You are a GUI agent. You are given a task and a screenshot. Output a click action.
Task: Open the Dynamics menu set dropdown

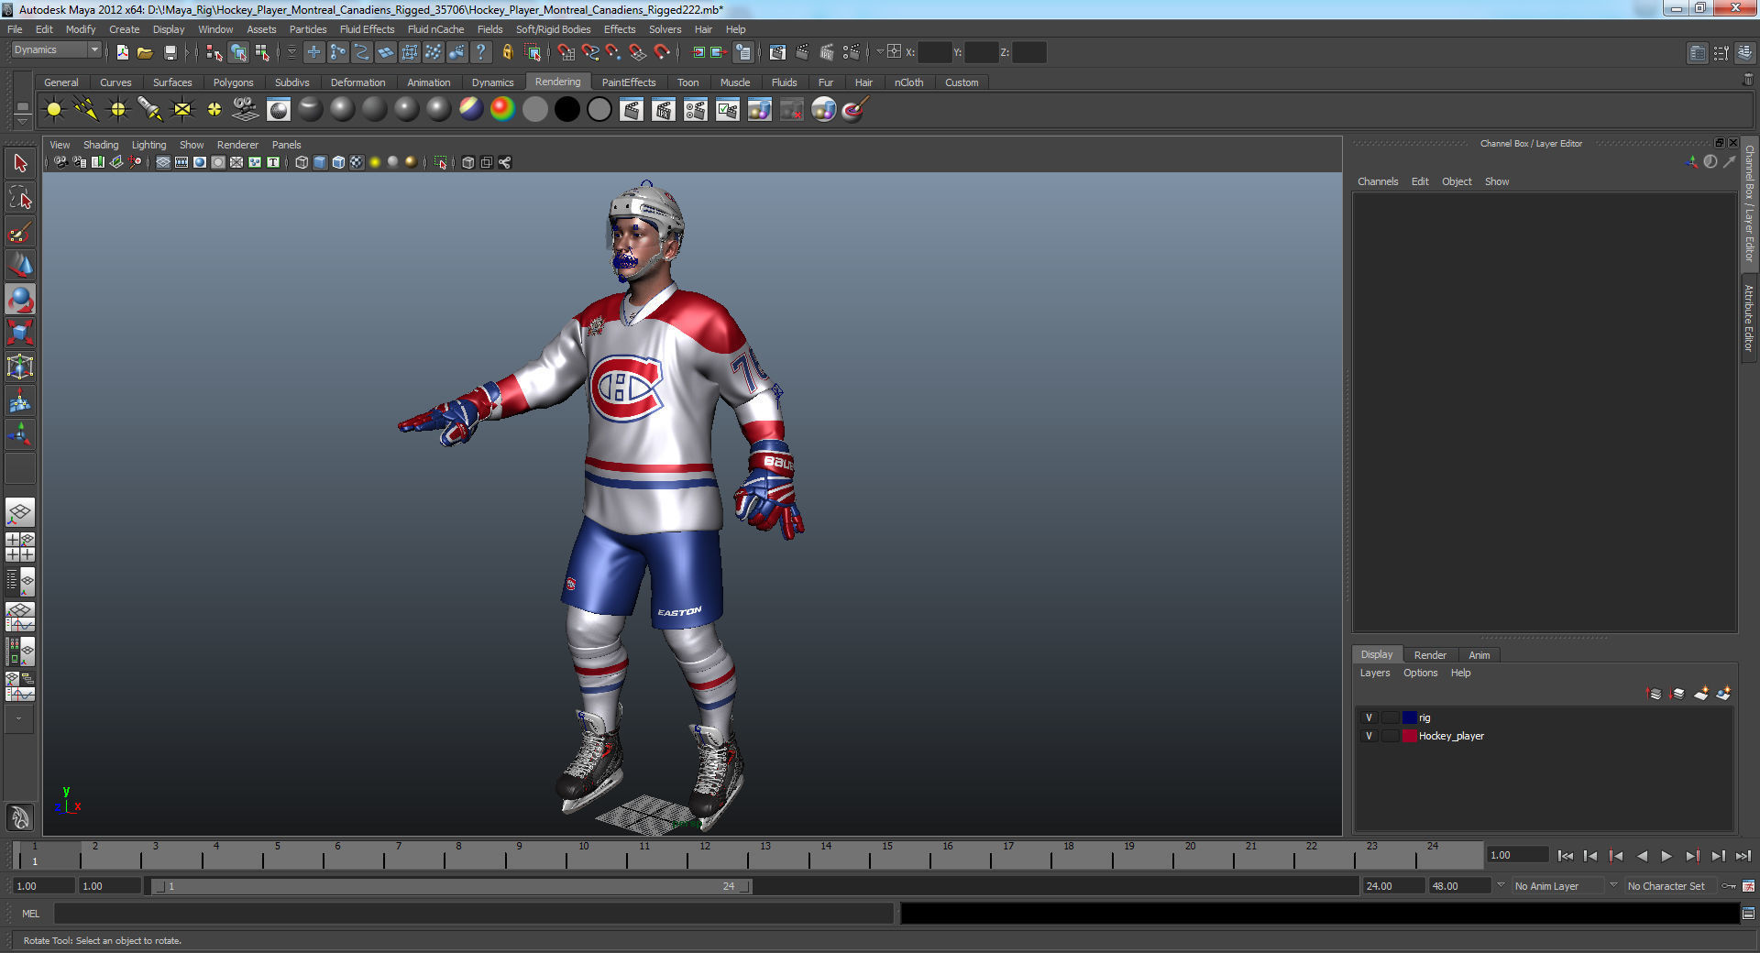56,50
